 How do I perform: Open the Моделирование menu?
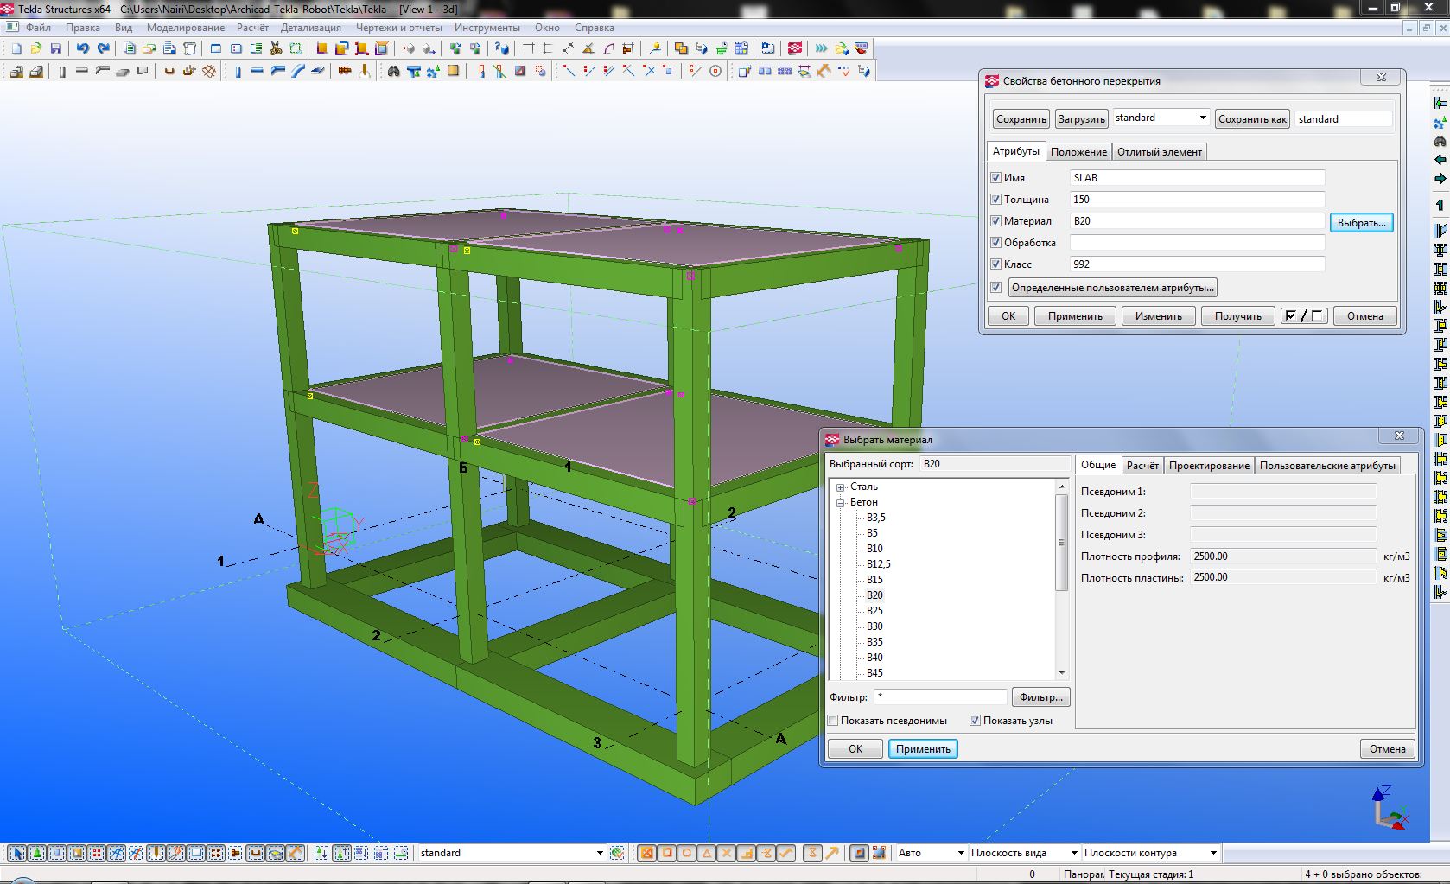185,28
